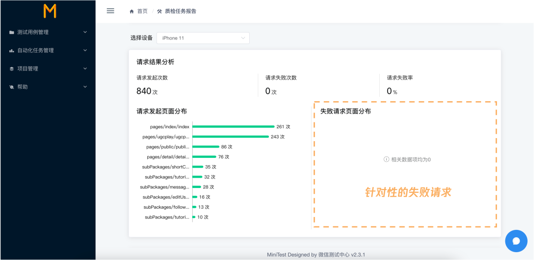Screen dimensions: 534x260
Task: Go to 首页 breadcrumb link
Action: [x=142, y=11]
